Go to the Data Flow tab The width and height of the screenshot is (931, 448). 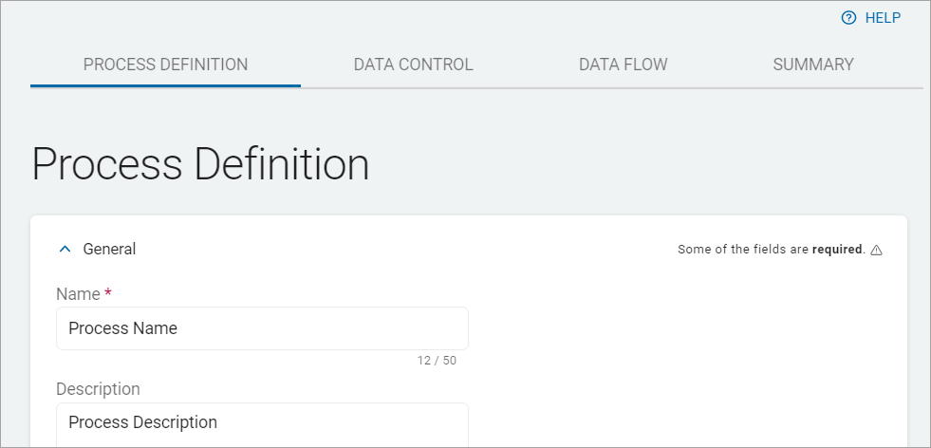[x=623, y=65]
